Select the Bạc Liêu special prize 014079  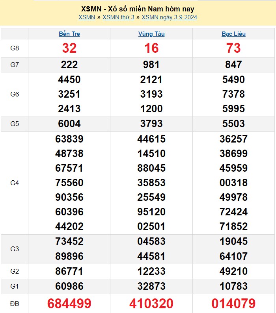click(233, 304)
